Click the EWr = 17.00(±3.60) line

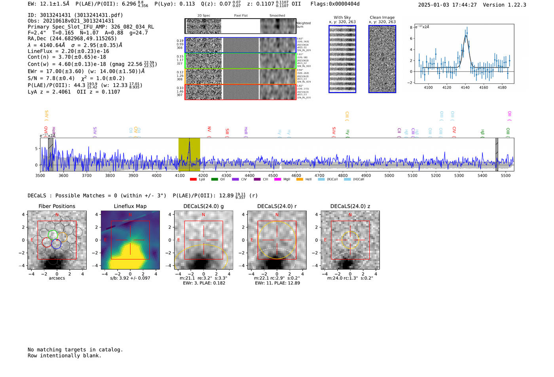(86, 71)
